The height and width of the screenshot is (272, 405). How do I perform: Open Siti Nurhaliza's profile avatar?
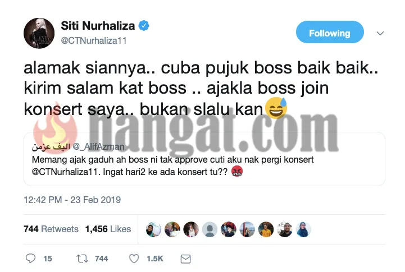[39, 33]
